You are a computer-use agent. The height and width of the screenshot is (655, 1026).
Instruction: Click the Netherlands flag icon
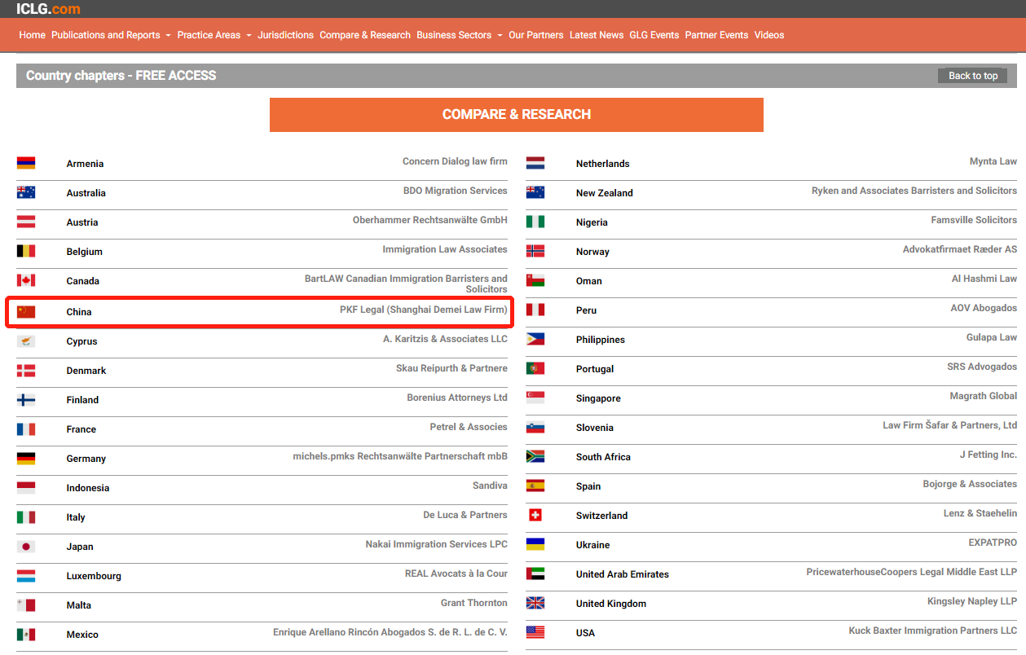[x=535, y=163]
